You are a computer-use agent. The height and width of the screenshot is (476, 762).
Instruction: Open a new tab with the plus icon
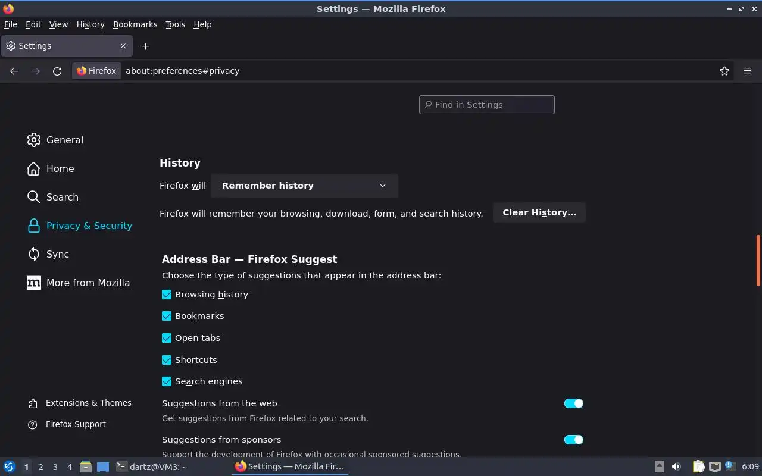coord(145,46)
